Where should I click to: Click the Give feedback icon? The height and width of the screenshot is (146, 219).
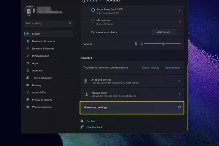pos(82,127)
